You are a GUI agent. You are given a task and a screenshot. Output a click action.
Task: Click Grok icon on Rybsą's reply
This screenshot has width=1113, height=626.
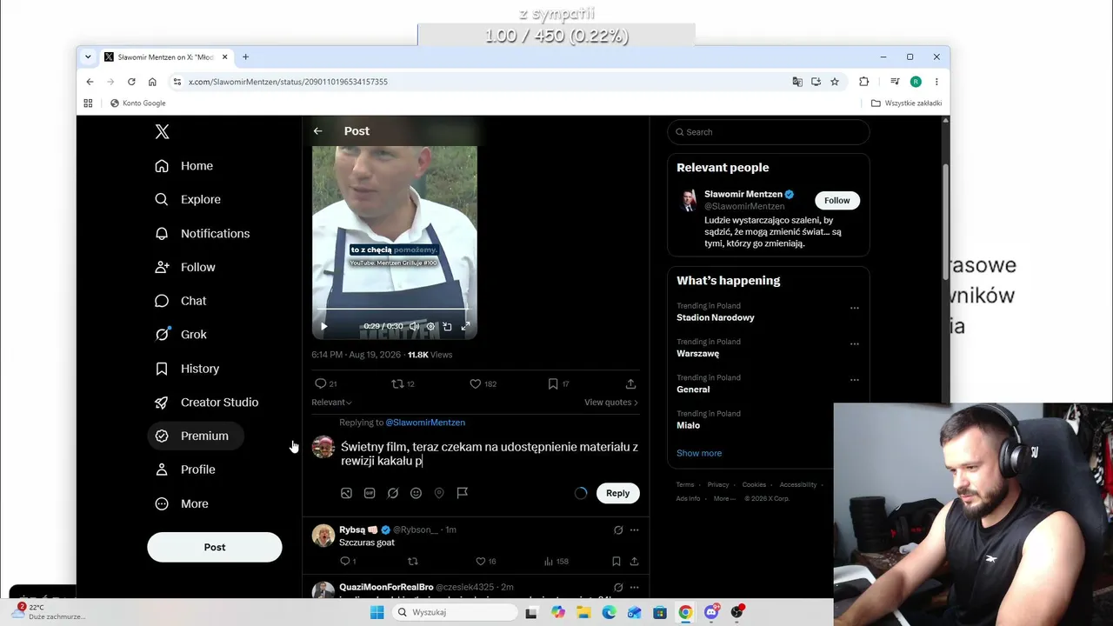tap(618, 529)
